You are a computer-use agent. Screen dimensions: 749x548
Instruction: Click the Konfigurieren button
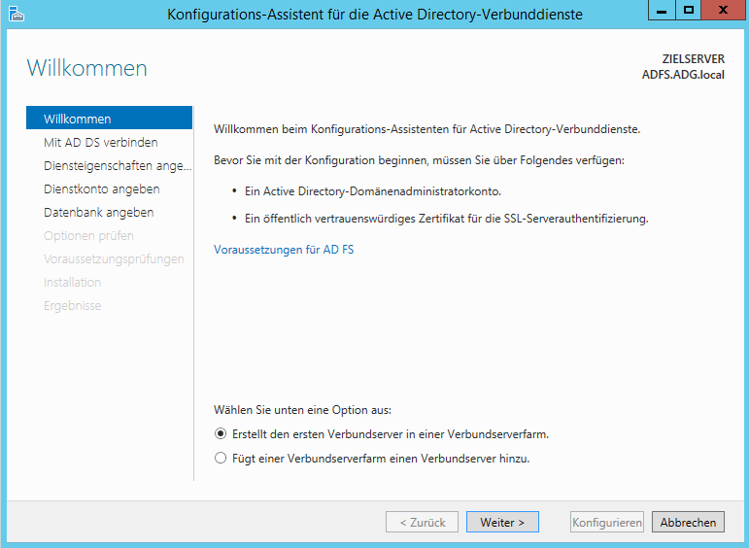tap(606, 522)
